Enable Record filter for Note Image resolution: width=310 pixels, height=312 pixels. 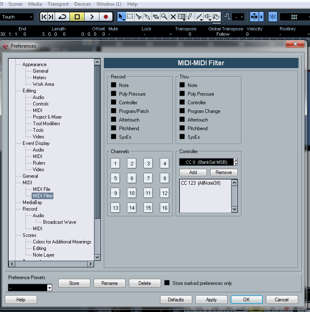pyautogui.click(x=113, y=85)
